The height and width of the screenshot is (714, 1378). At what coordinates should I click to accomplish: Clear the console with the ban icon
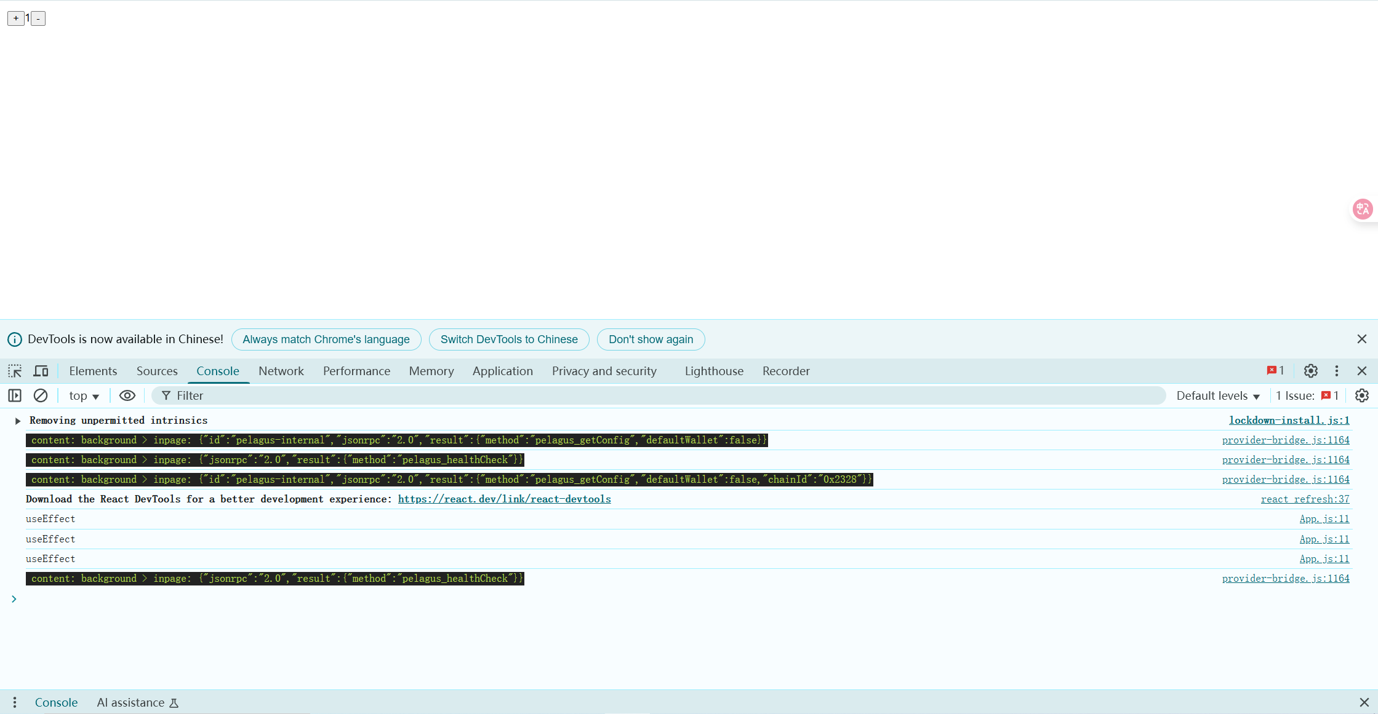[41, 395]
